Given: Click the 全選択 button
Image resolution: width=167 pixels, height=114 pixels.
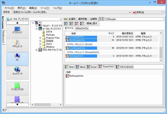Looking at the screenshot, I should point(72,19).
